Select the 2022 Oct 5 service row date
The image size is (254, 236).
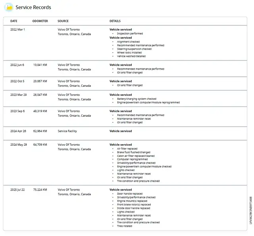[17, 81]
